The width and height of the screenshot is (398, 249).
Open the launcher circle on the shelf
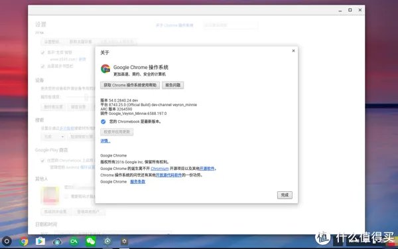click(x=7, y=241)
